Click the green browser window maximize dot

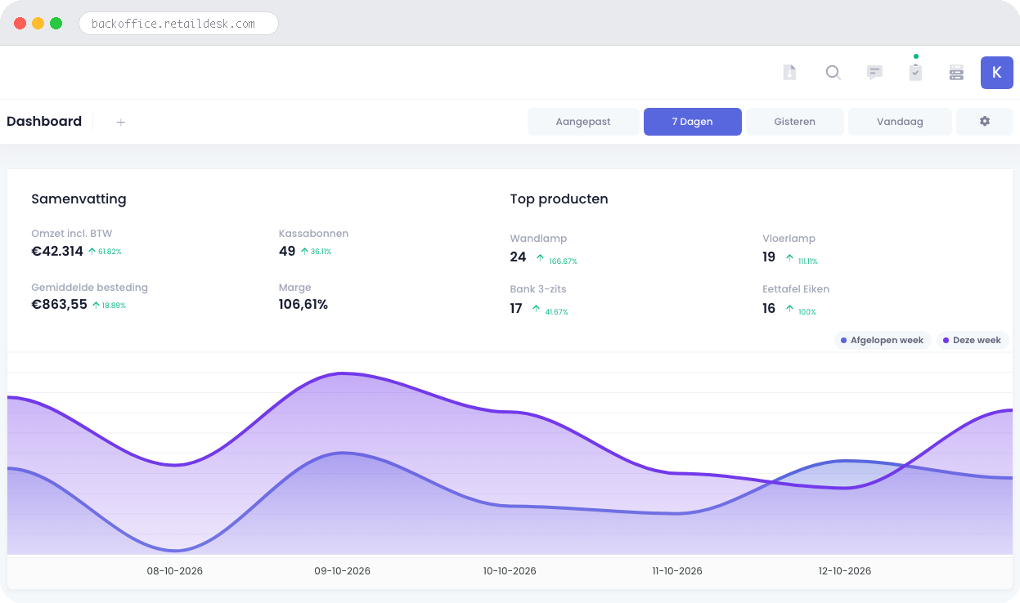coord(56,24)
